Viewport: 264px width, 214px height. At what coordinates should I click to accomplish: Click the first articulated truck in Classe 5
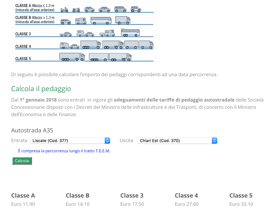point(72,57)
